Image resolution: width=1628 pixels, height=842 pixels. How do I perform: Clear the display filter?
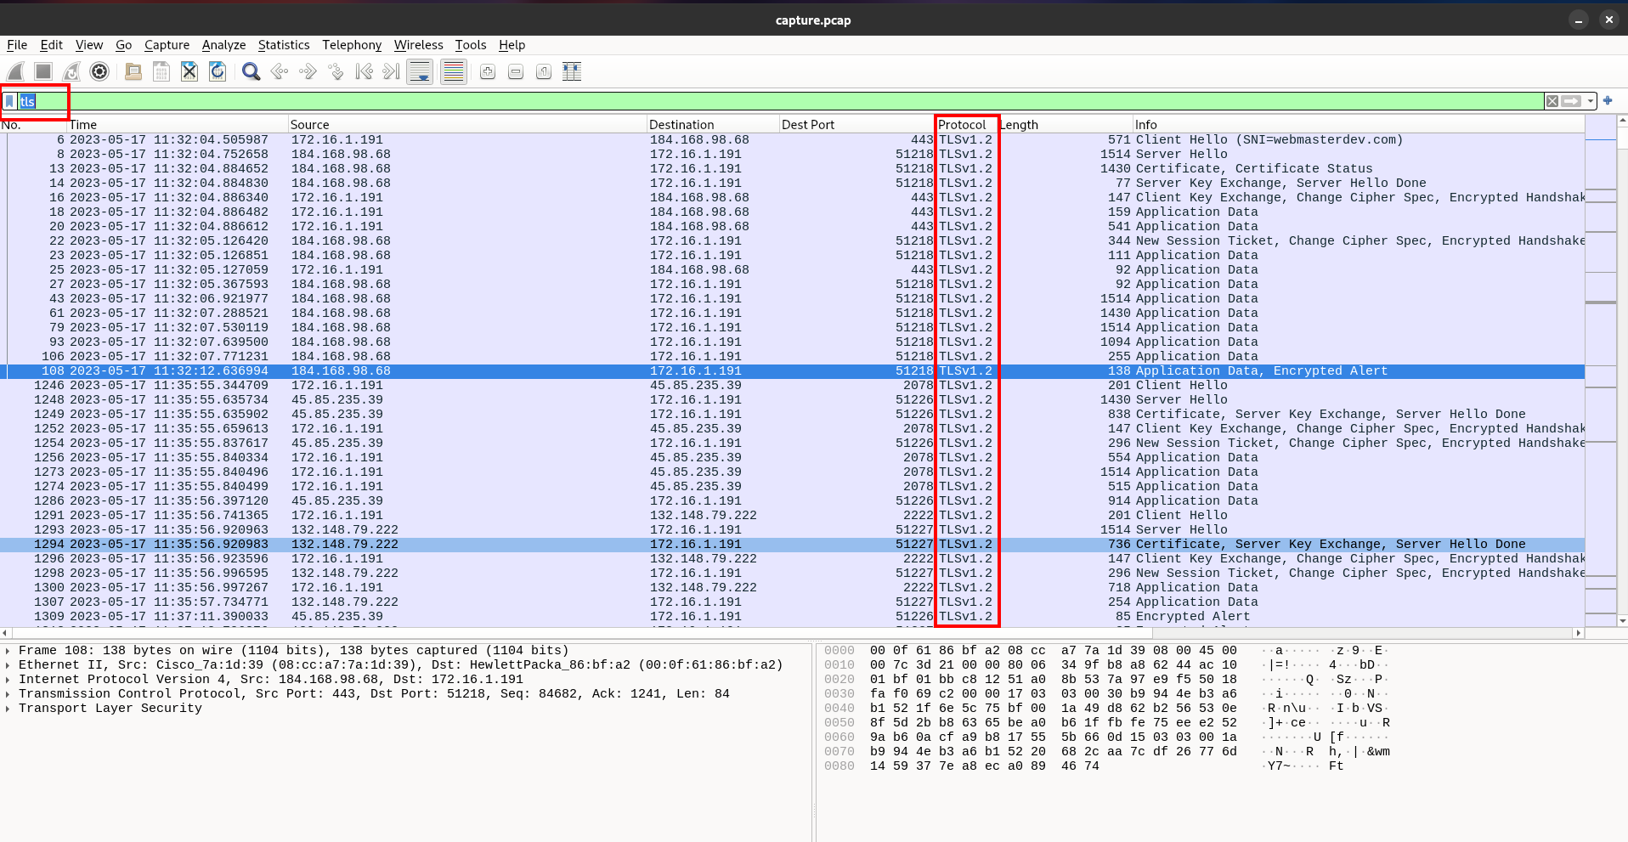click(x=1552, y=101)
